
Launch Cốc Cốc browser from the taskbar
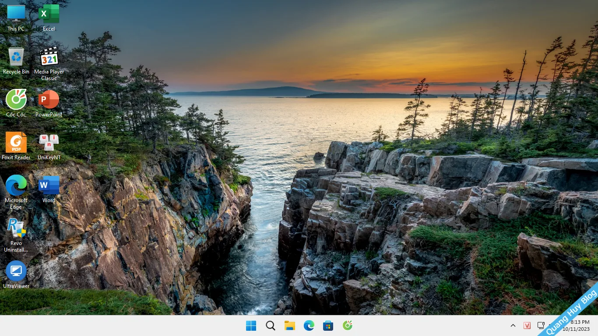click(x=348, y=325)
